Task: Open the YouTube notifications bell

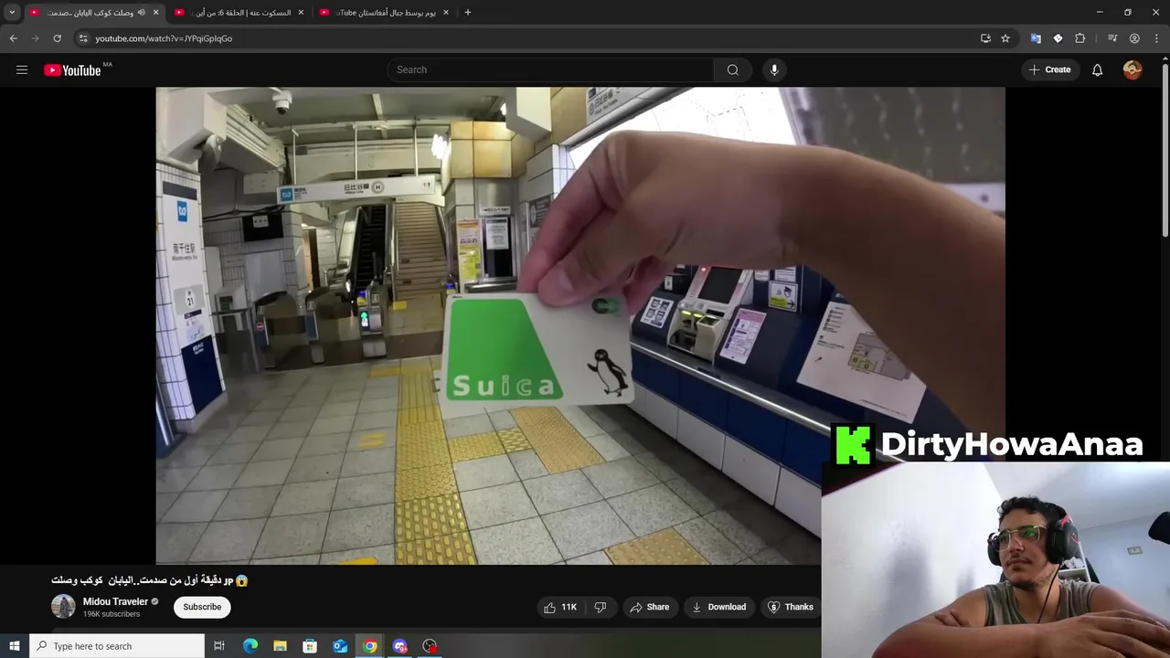Action: (x=1097, y=69)
